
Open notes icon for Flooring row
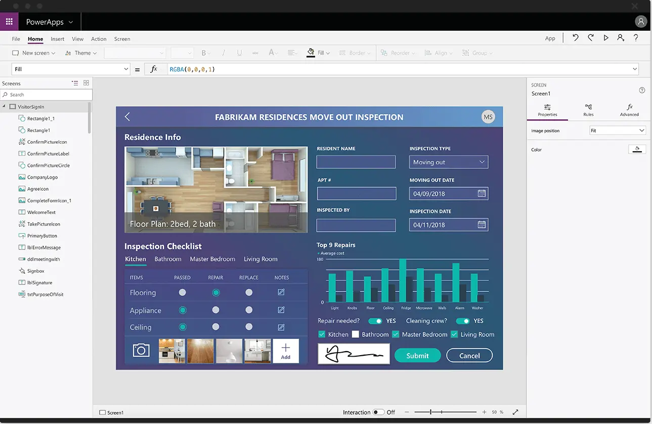tap(281, 292)
